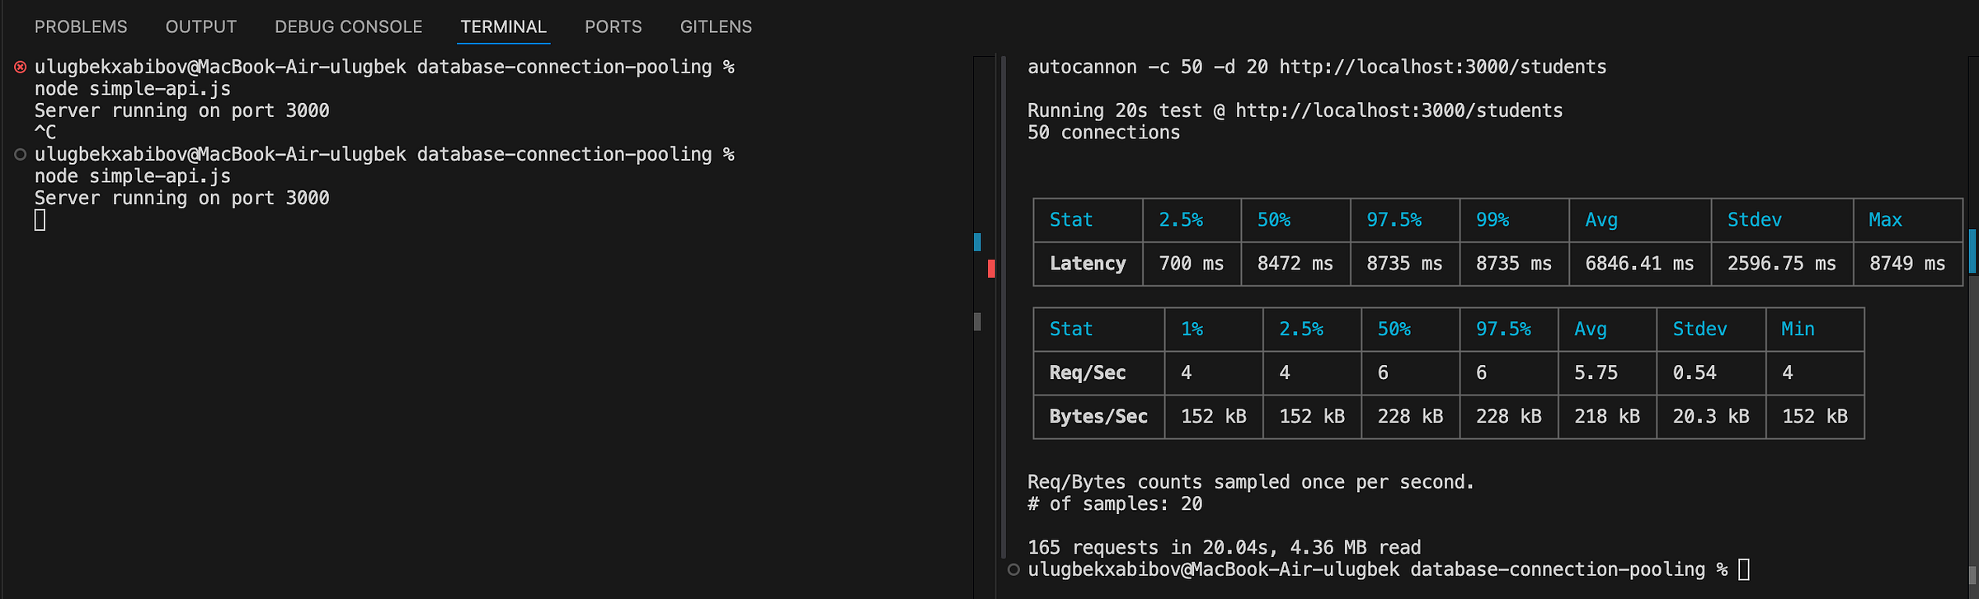Click the gray command marker beside the right-terminal prompt
Image resolution: width=1979 pixels, height=599 pixels.
(x=1013, y=569)
